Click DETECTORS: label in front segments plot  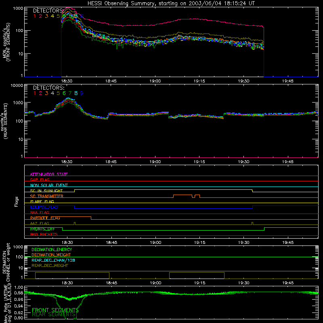coord(48,10)
